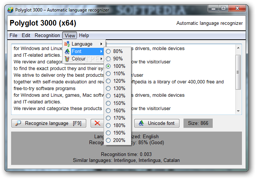Click the Automatic language recognizer subtitle
Viewport: 256px width, 179px height.
[x=209, y=23]
